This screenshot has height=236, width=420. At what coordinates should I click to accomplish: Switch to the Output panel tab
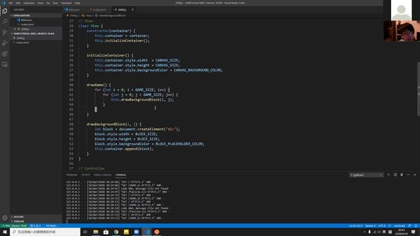click(85, 175)
